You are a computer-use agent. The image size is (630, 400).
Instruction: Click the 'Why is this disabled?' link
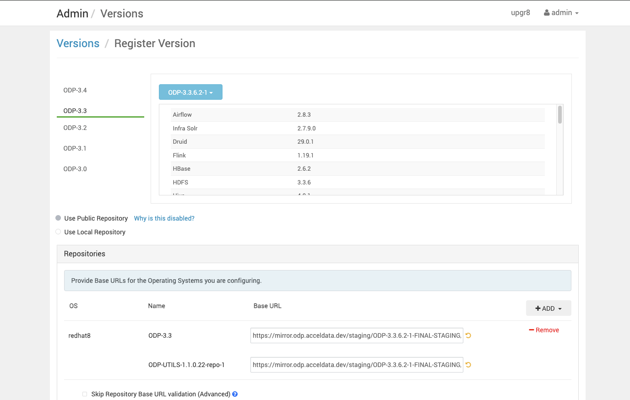click(x=164, y=218)
